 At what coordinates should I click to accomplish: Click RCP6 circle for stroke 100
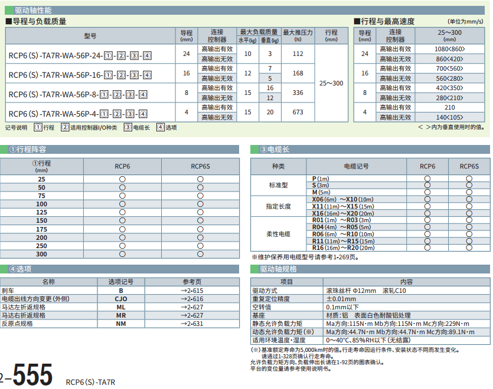[122, 204]
